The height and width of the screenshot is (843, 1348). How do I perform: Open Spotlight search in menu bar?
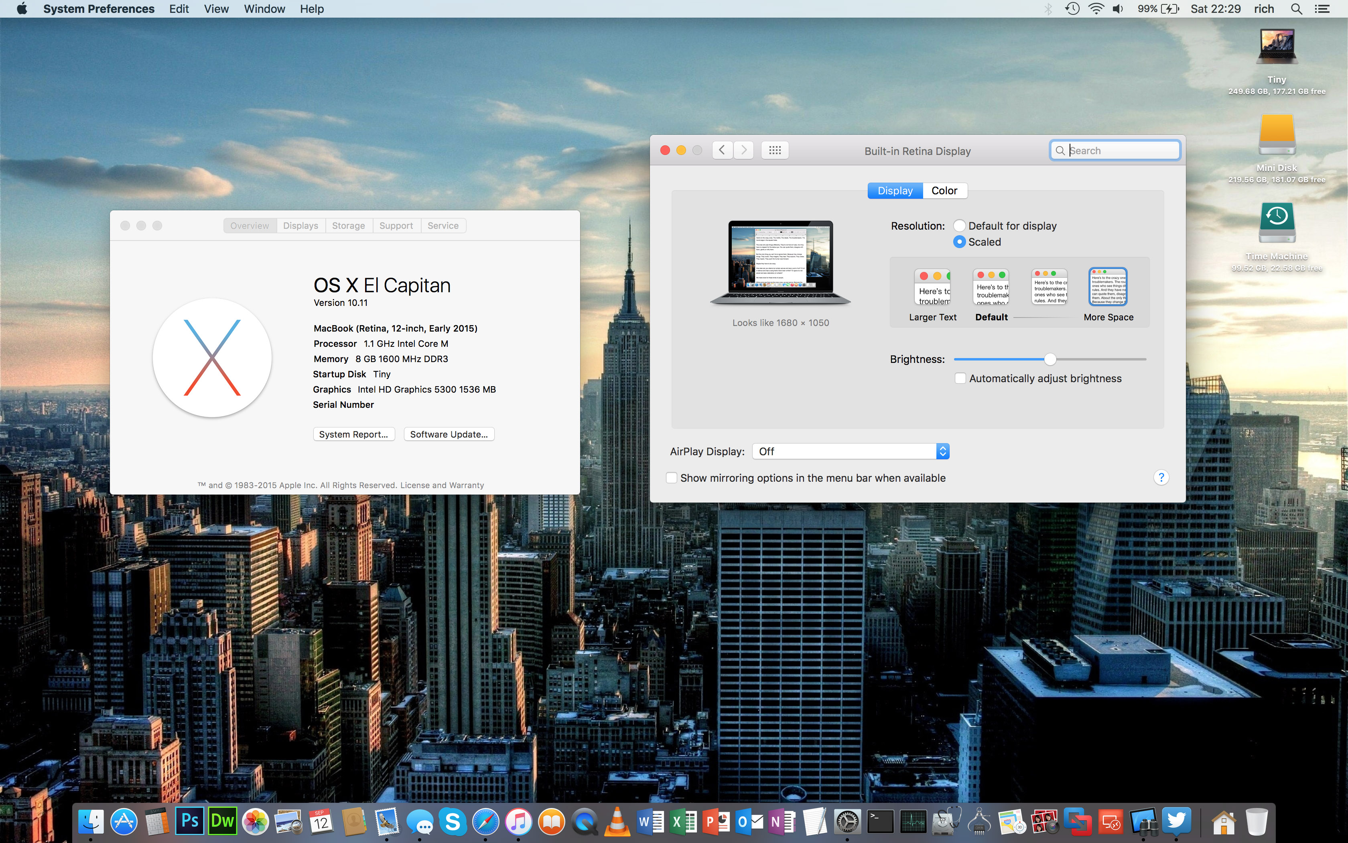click(x=1296, y=9)
